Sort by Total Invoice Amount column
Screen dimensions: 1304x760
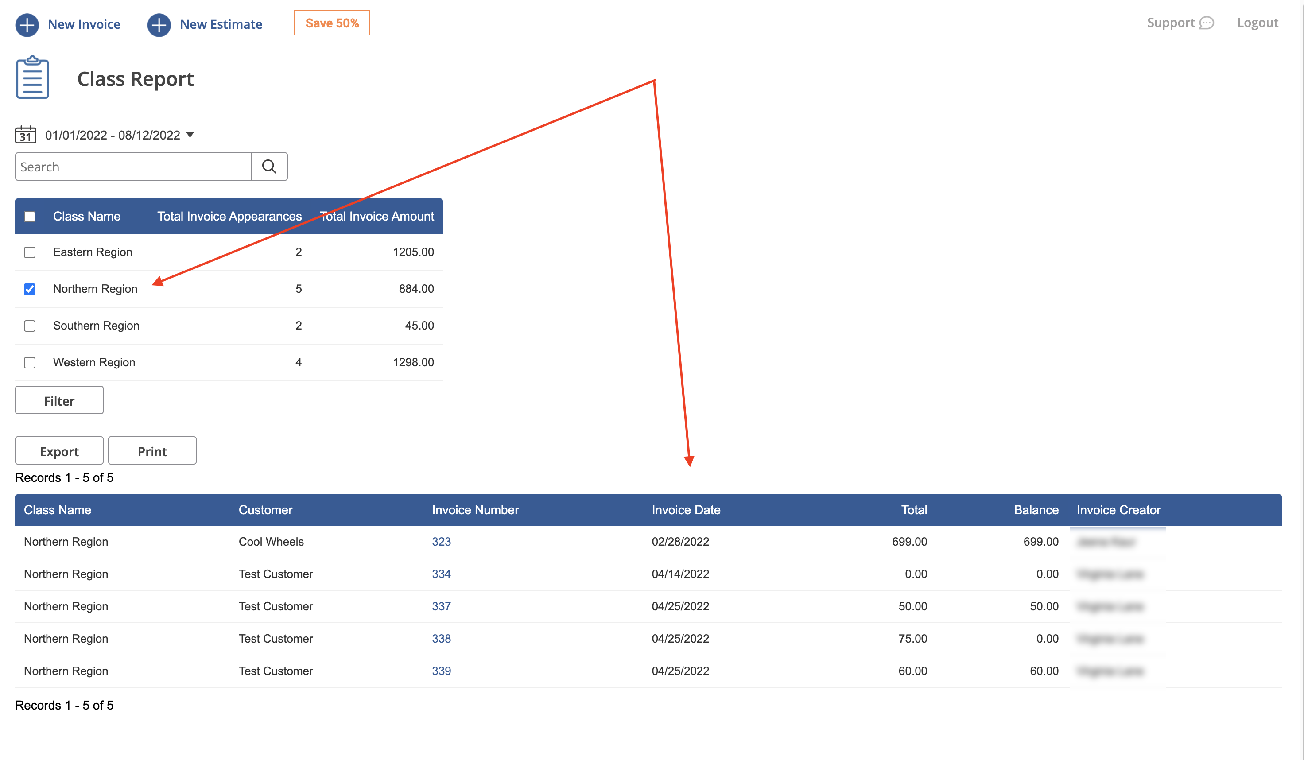coord(376,216)
